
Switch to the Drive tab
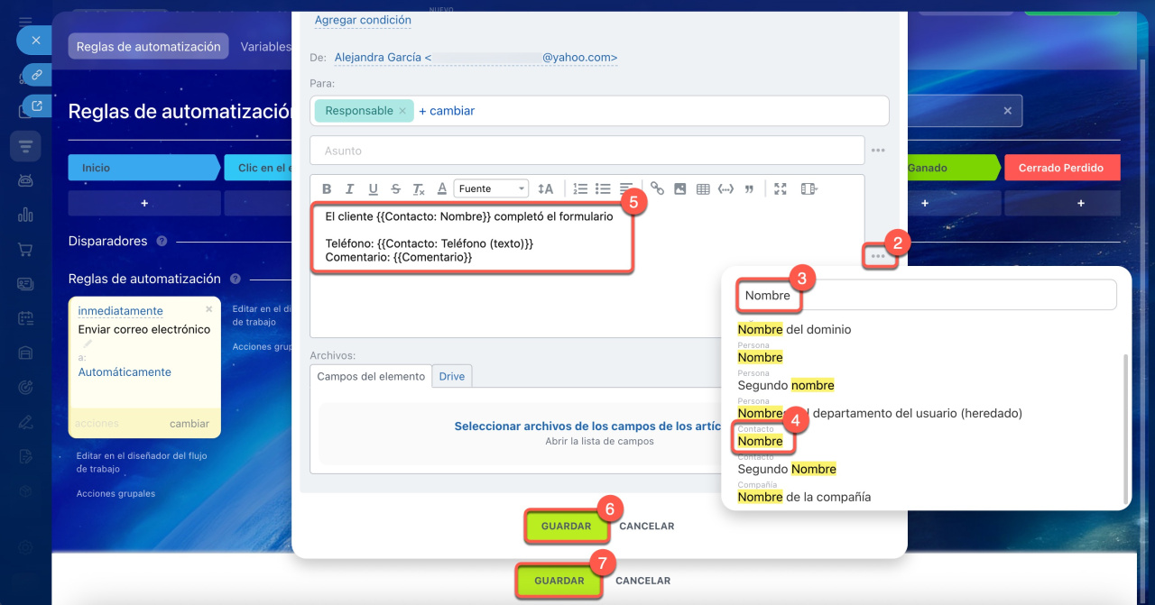pyautogui.click(x=451, y=376)
